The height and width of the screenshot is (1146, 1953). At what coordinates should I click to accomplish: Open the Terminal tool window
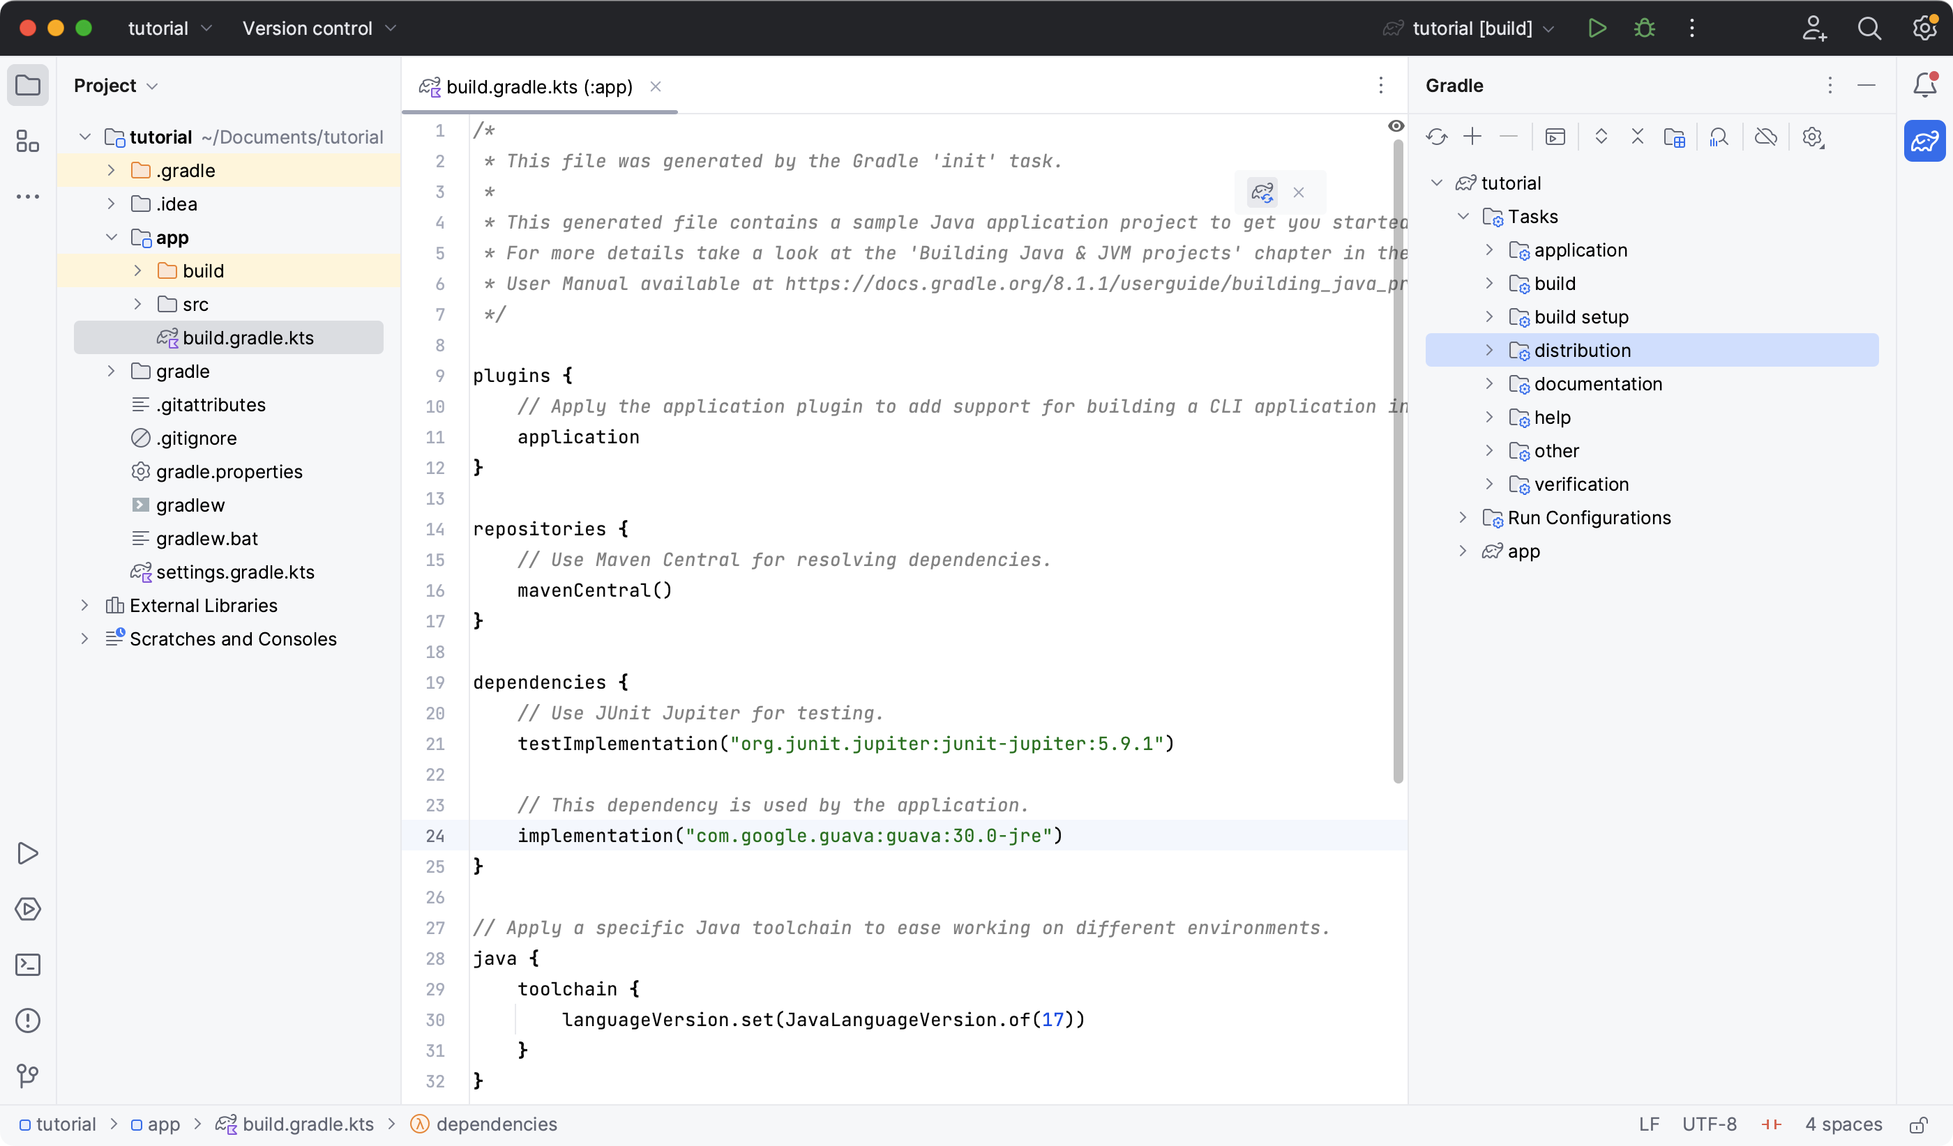(x=28, y=965)
